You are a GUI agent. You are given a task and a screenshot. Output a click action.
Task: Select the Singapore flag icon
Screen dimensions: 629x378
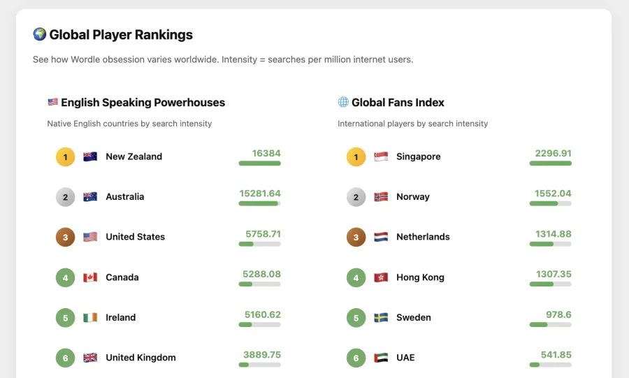(381, 157)
